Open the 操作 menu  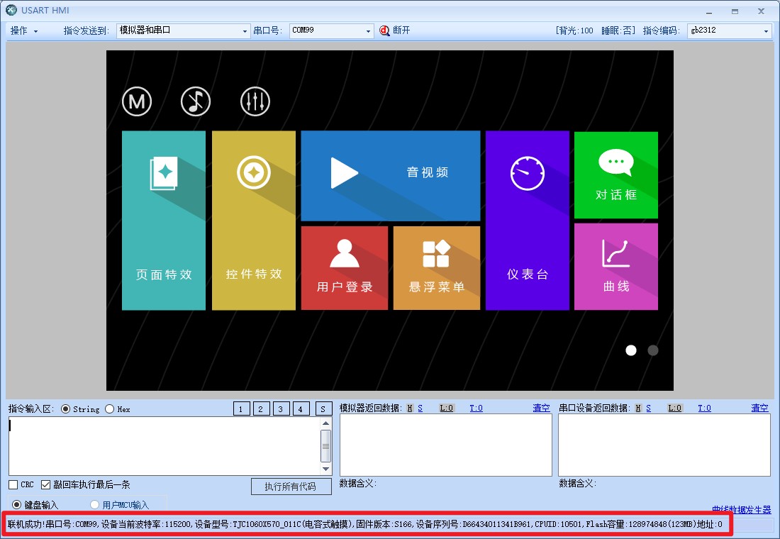[23, 31]
